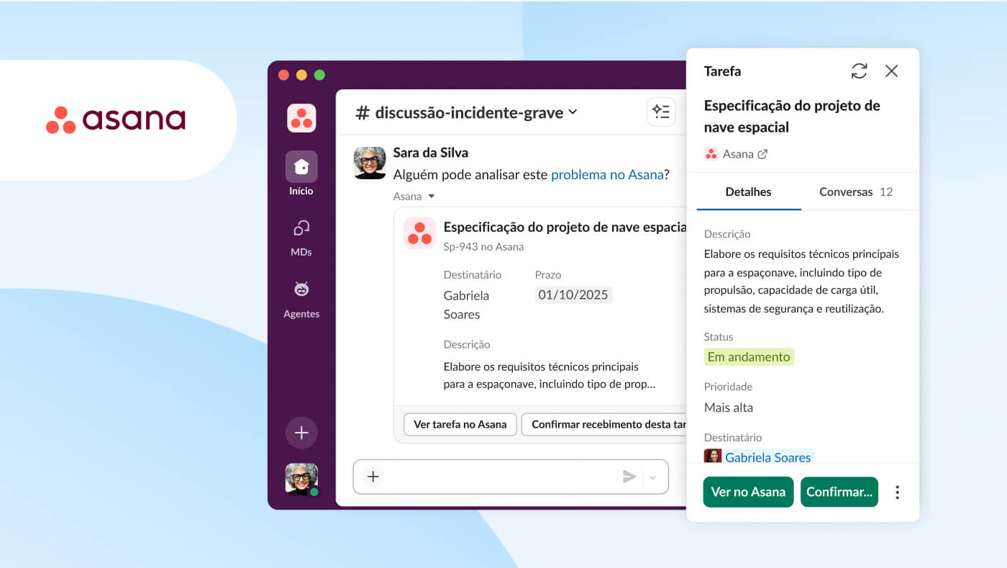Refresh the Tarefa panel

[x=859, y=71]
